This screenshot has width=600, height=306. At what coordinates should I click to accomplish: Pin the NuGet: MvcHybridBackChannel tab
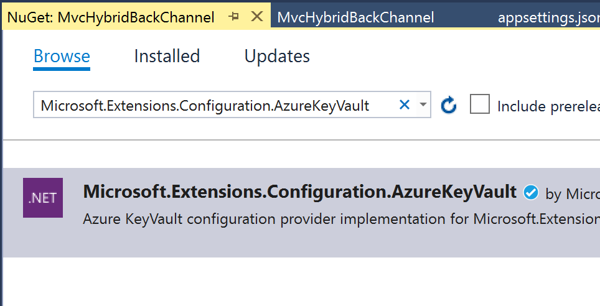pos(234,17)
